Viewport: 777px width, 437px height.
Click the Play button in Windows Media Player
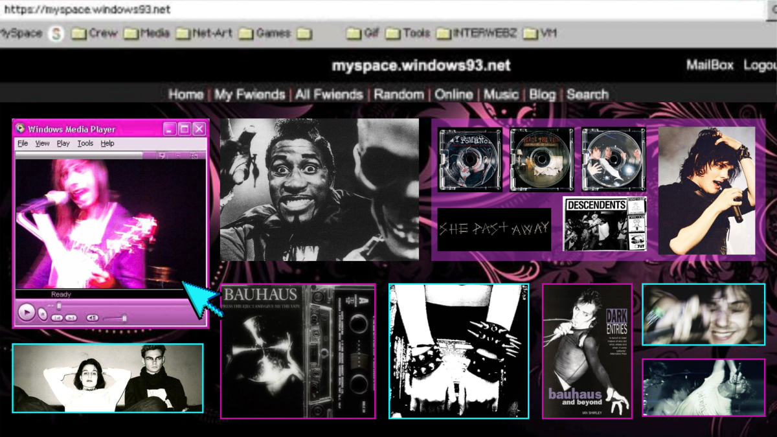pyautogui.click(x=27, y=312)
